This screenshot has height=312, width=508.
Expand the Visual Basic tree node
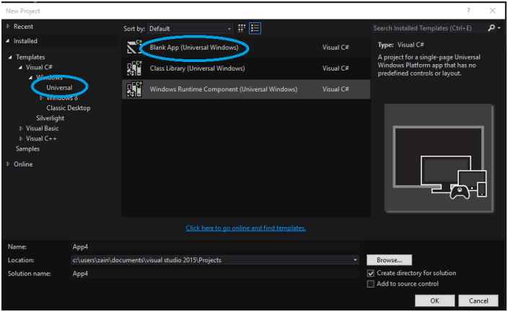point(21,128)
